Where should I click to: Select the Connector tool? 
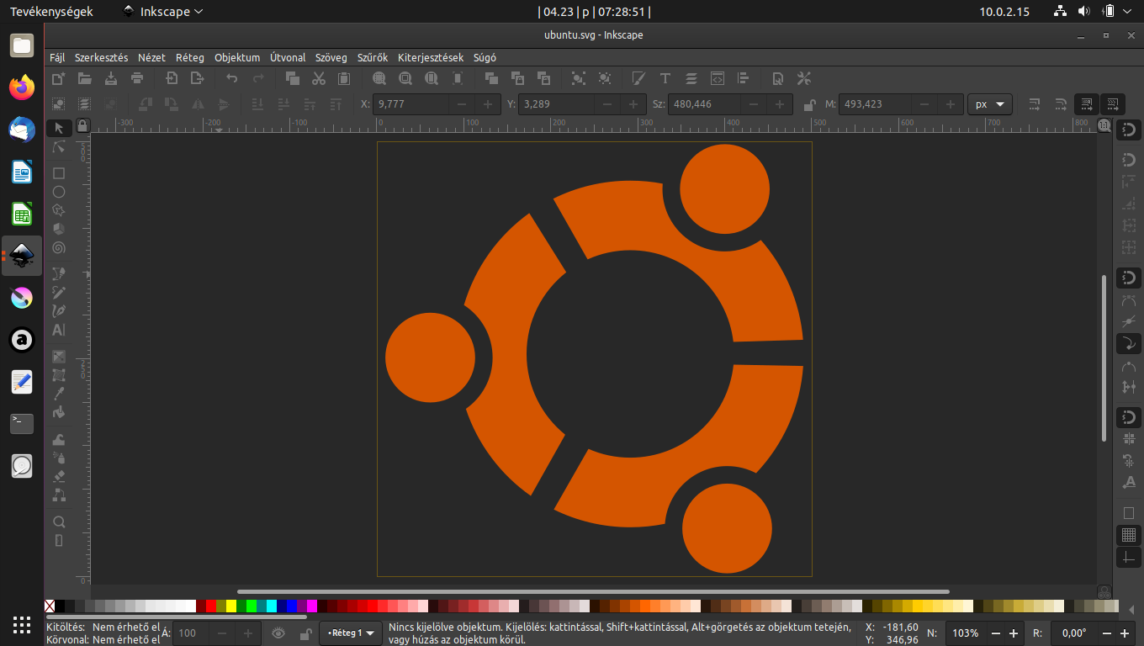tap(58, 495)
